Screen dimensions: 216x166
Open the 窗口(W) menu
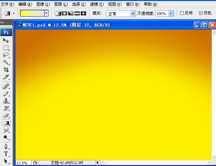click(133, 4)
